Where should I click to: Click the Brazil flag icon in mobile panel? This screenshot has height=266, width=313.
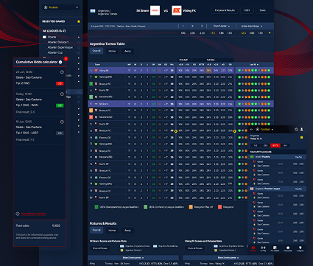[252, 157]
